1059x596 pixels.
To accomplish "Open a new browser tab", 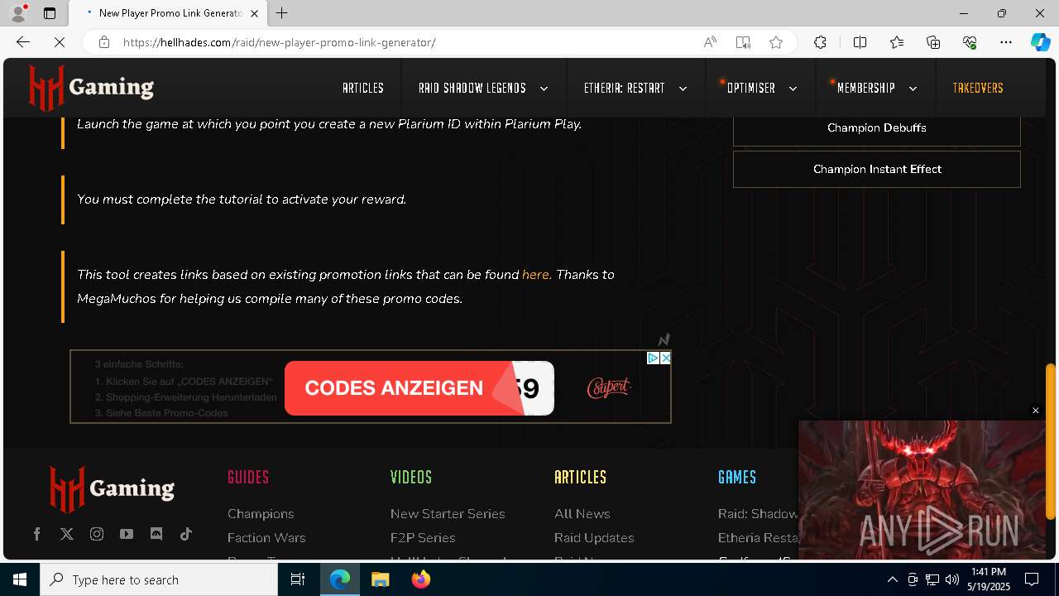I will (x=282, y=13).
